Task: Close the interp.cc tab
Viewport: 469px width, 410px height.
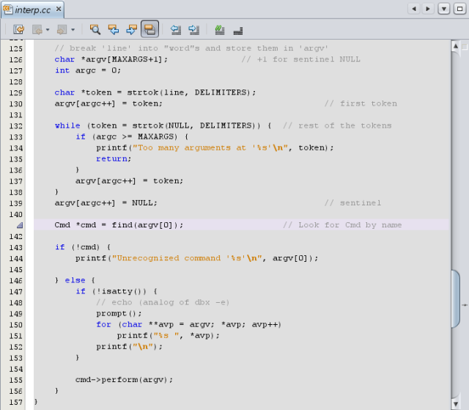Action: point(59,9)
